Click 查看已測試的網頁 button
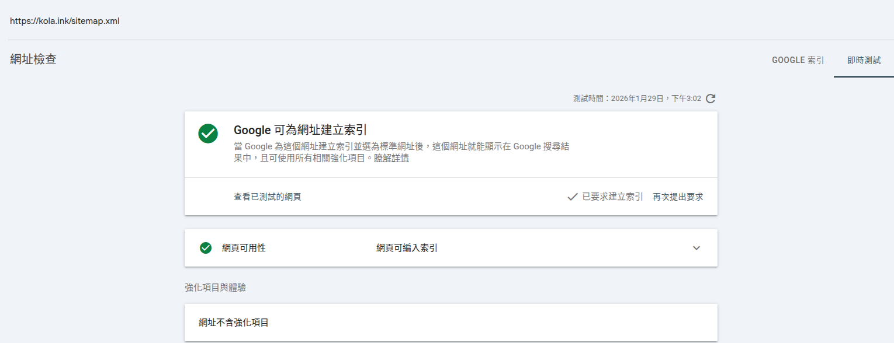This screenshot has width=894, height=343. pyautogui.click(x=267, y=197)
